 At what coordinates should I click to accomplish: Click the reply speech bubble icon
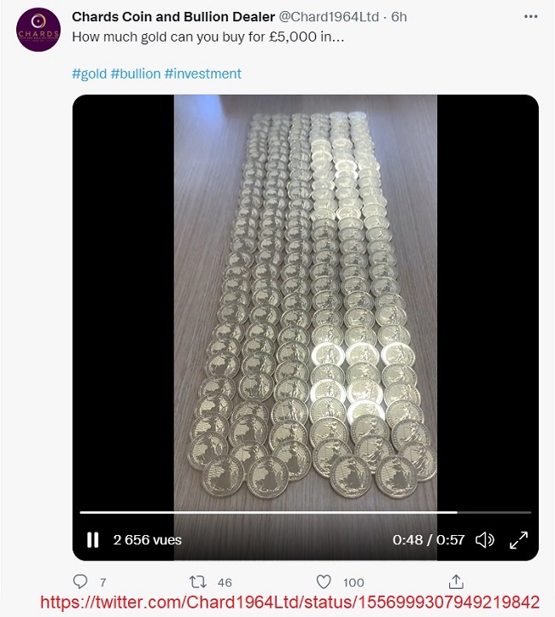pyautogui.click(x=80, y=582)
